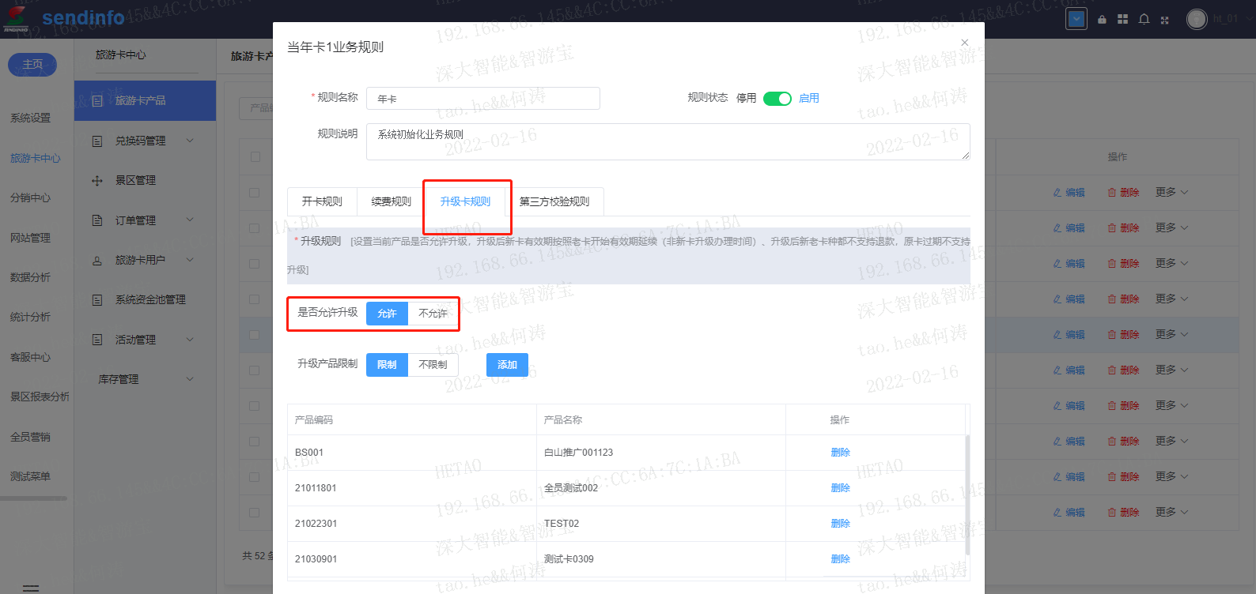Click the icon beside 活动管理
The width and height of the screenshot is (1256, 594).
[97, 340]
